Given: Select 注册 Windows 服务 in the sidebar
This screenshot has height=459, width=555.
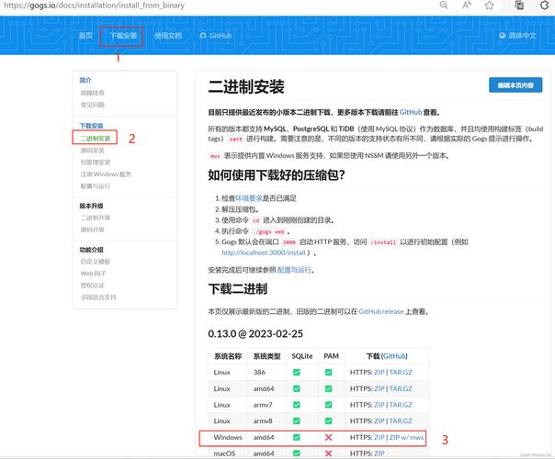Looking at the screenshot, I should tap(106, 174).
